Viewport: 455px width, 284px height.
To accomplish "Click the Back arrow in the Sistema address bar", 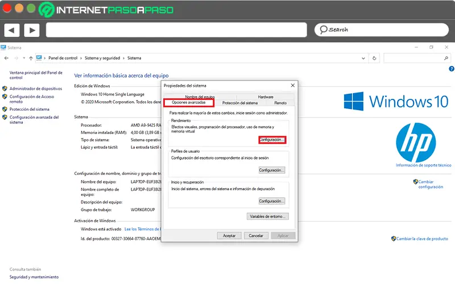I will pos(6,58).
